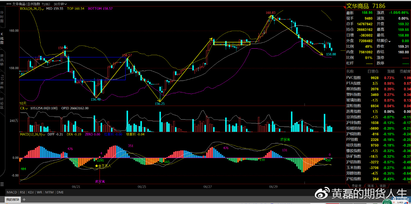Click the 06/27 date label on time axis
Screen dimensions: 411x204
click(207, 186)
